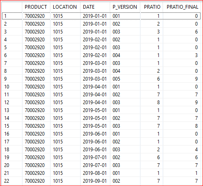Image resolution: width=203 pixels, height=186 pixels.
Task: Click the PRODUCT column header
Action: 36,7
